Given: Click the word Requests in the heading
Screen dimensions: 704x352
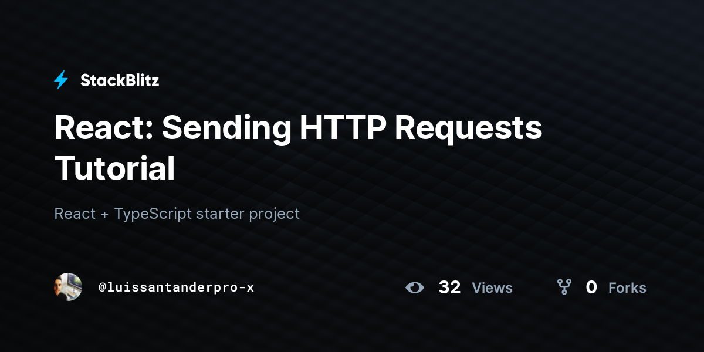Looking at the screenshot, I should [x=468, y=129].
